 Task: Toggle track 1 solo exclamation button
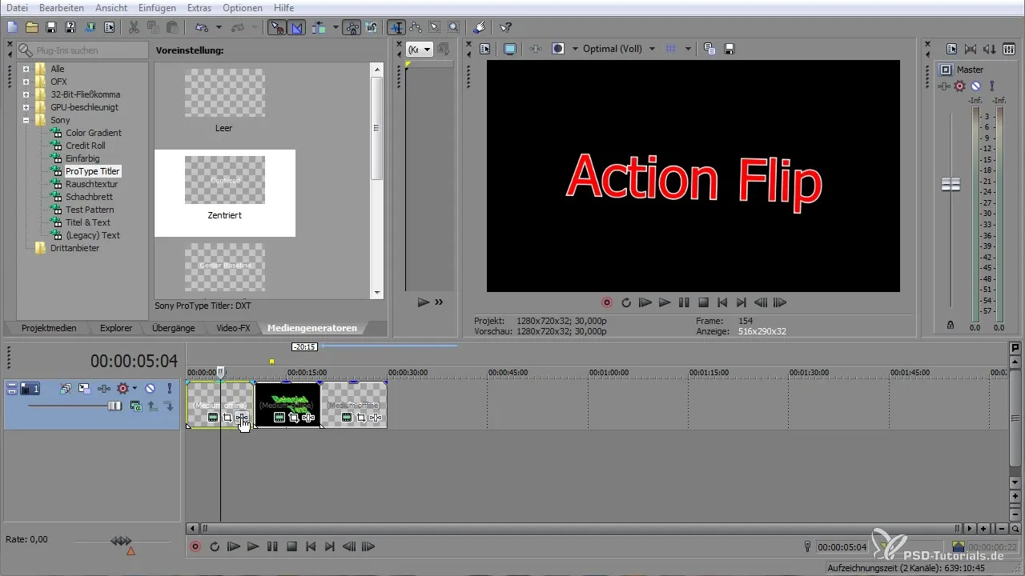tap(170, 389)
